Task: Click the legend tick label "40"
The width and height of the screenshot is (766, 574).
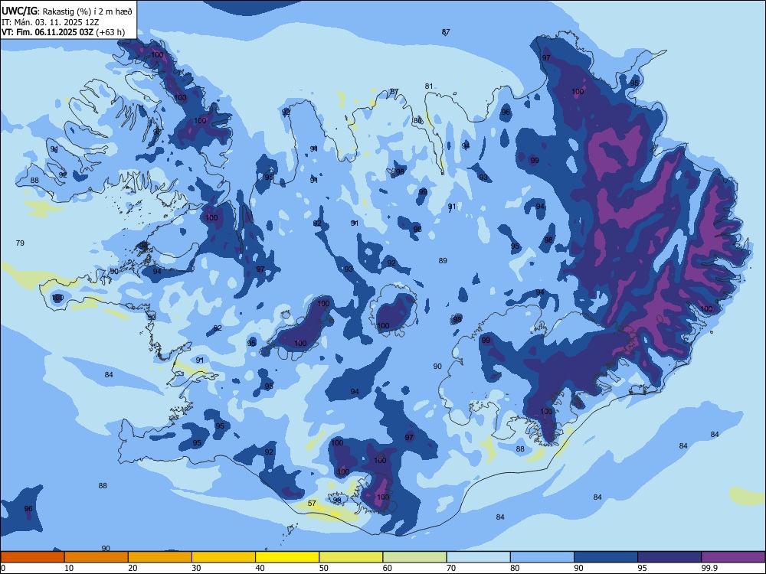Action: pos(260,568)
